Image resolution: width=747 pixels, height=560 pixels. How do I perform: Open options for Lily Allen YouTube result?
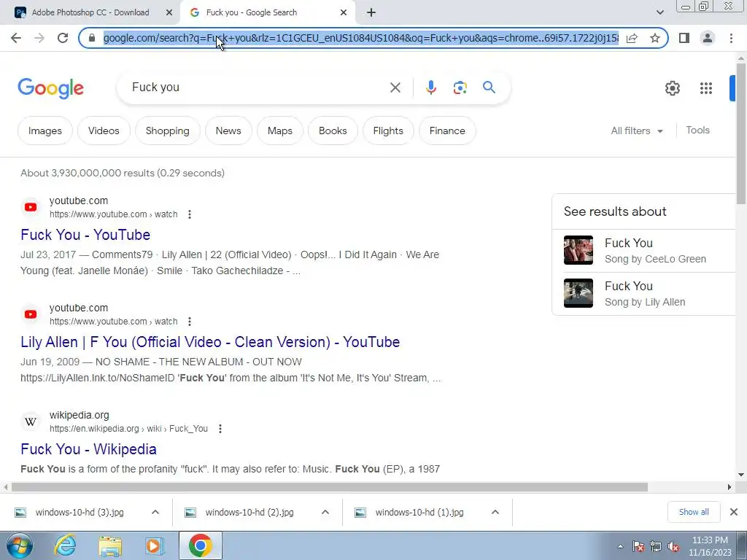pos(190,322)
